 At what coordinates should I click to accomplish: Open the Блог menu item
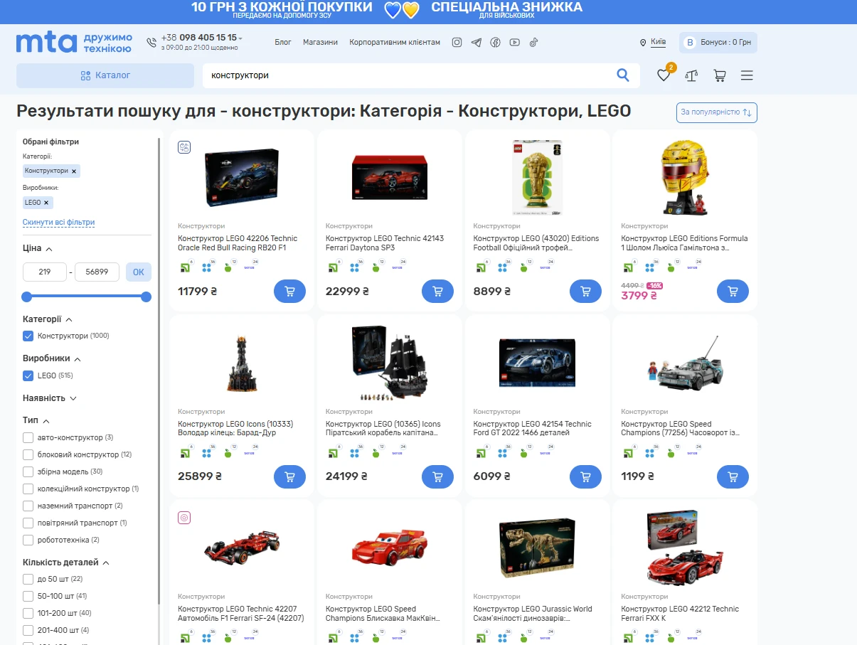point(283,43)
